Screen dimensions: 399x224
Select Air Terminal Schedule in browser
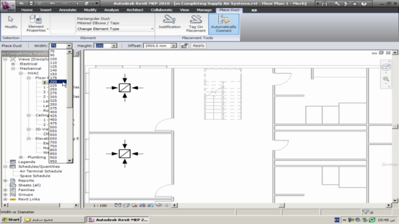[x=41, y=171]
